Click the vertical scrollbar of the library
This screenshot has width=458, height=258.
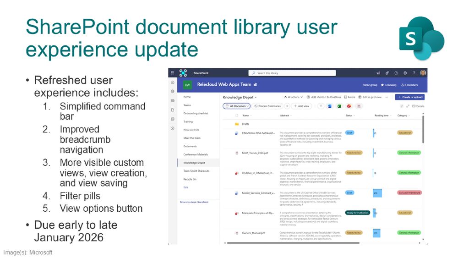coord(423,129)
